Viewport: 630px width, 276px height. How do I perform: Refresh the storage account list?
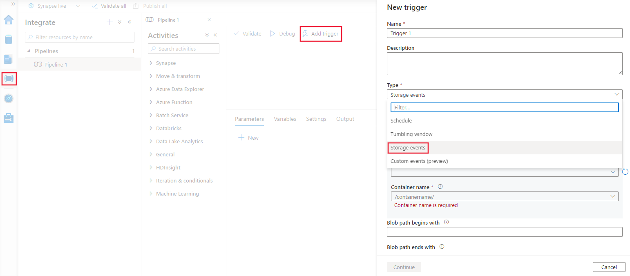[x=625, y=172]
